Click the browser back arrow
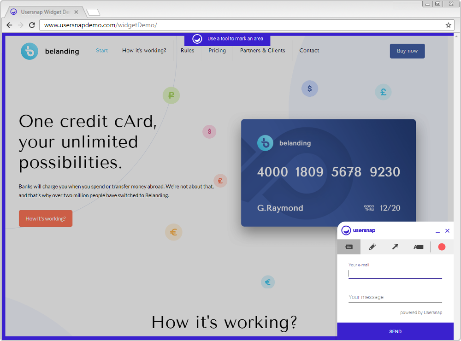The height and width of the screenshot is (341, 461). pos(9,25)
